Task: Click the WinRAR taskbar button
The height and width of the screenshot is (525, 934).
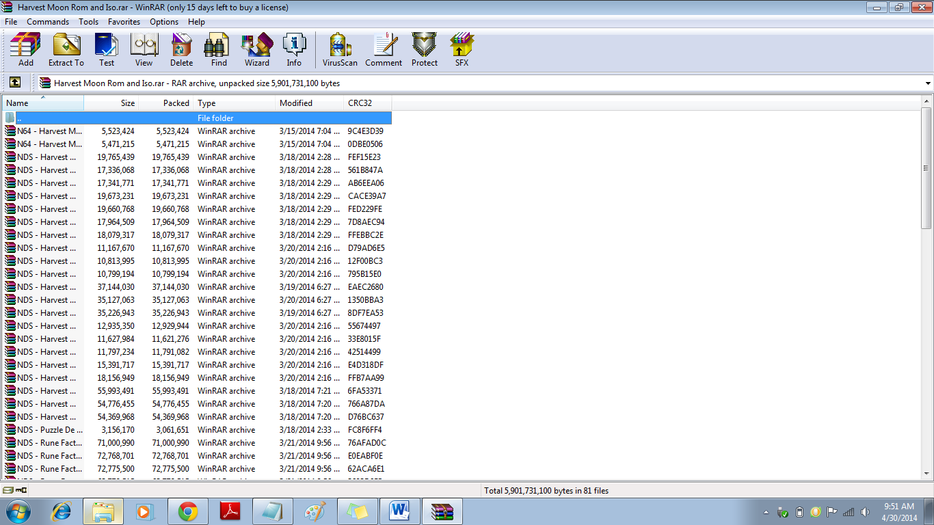Action: tap(442, 511)
